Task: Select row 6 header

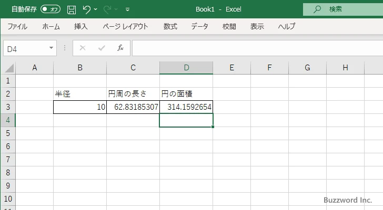Action: (8, 146)
